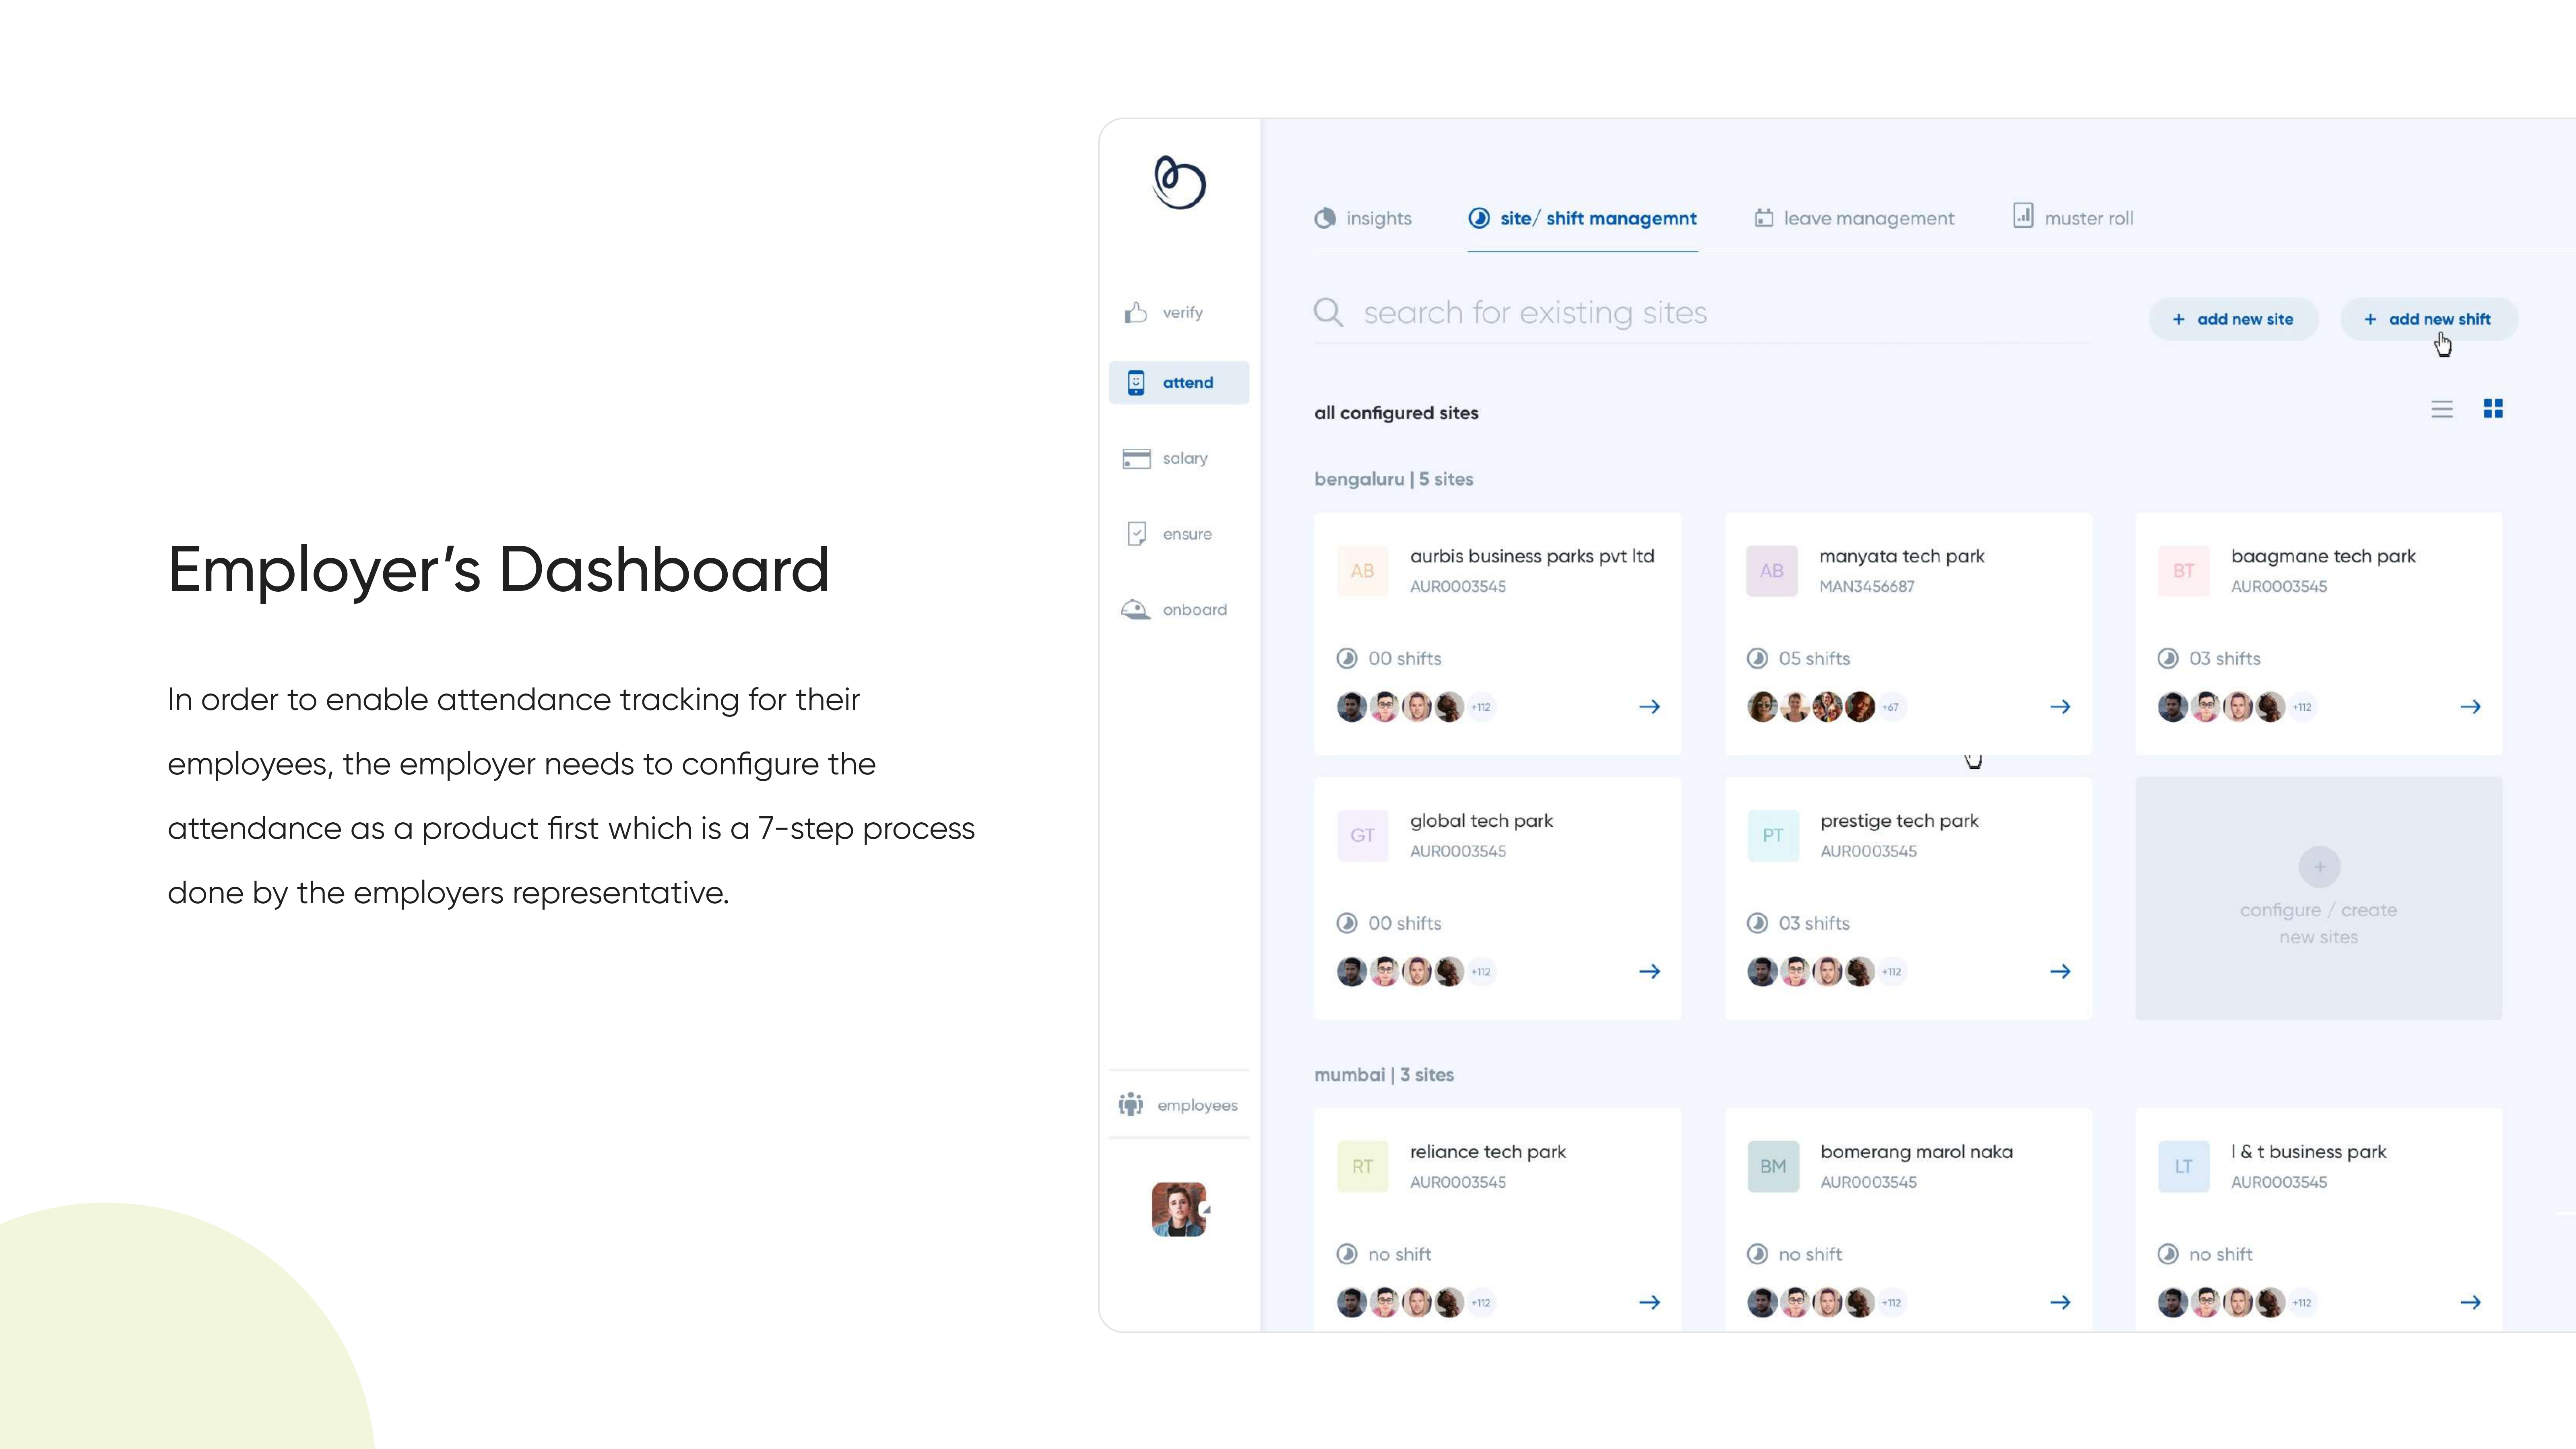Open global tech park card arrow
The height and width of the screenshot is (1449, 2576).
pyautogui.click(x=1650, y=972)
